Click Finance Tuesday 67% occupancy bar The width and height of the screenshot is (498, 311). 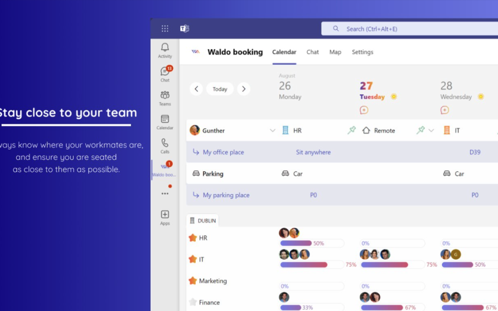point(392,308)
